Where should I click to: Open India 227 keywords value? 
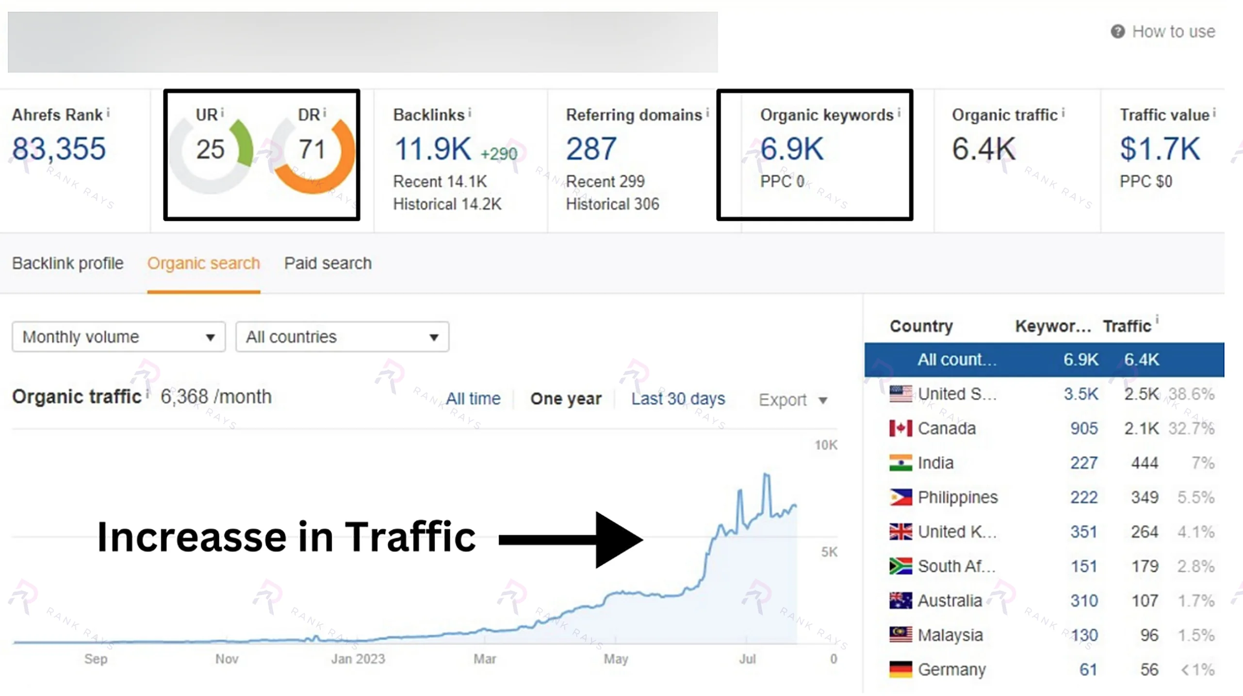(x=1084, y=463)
